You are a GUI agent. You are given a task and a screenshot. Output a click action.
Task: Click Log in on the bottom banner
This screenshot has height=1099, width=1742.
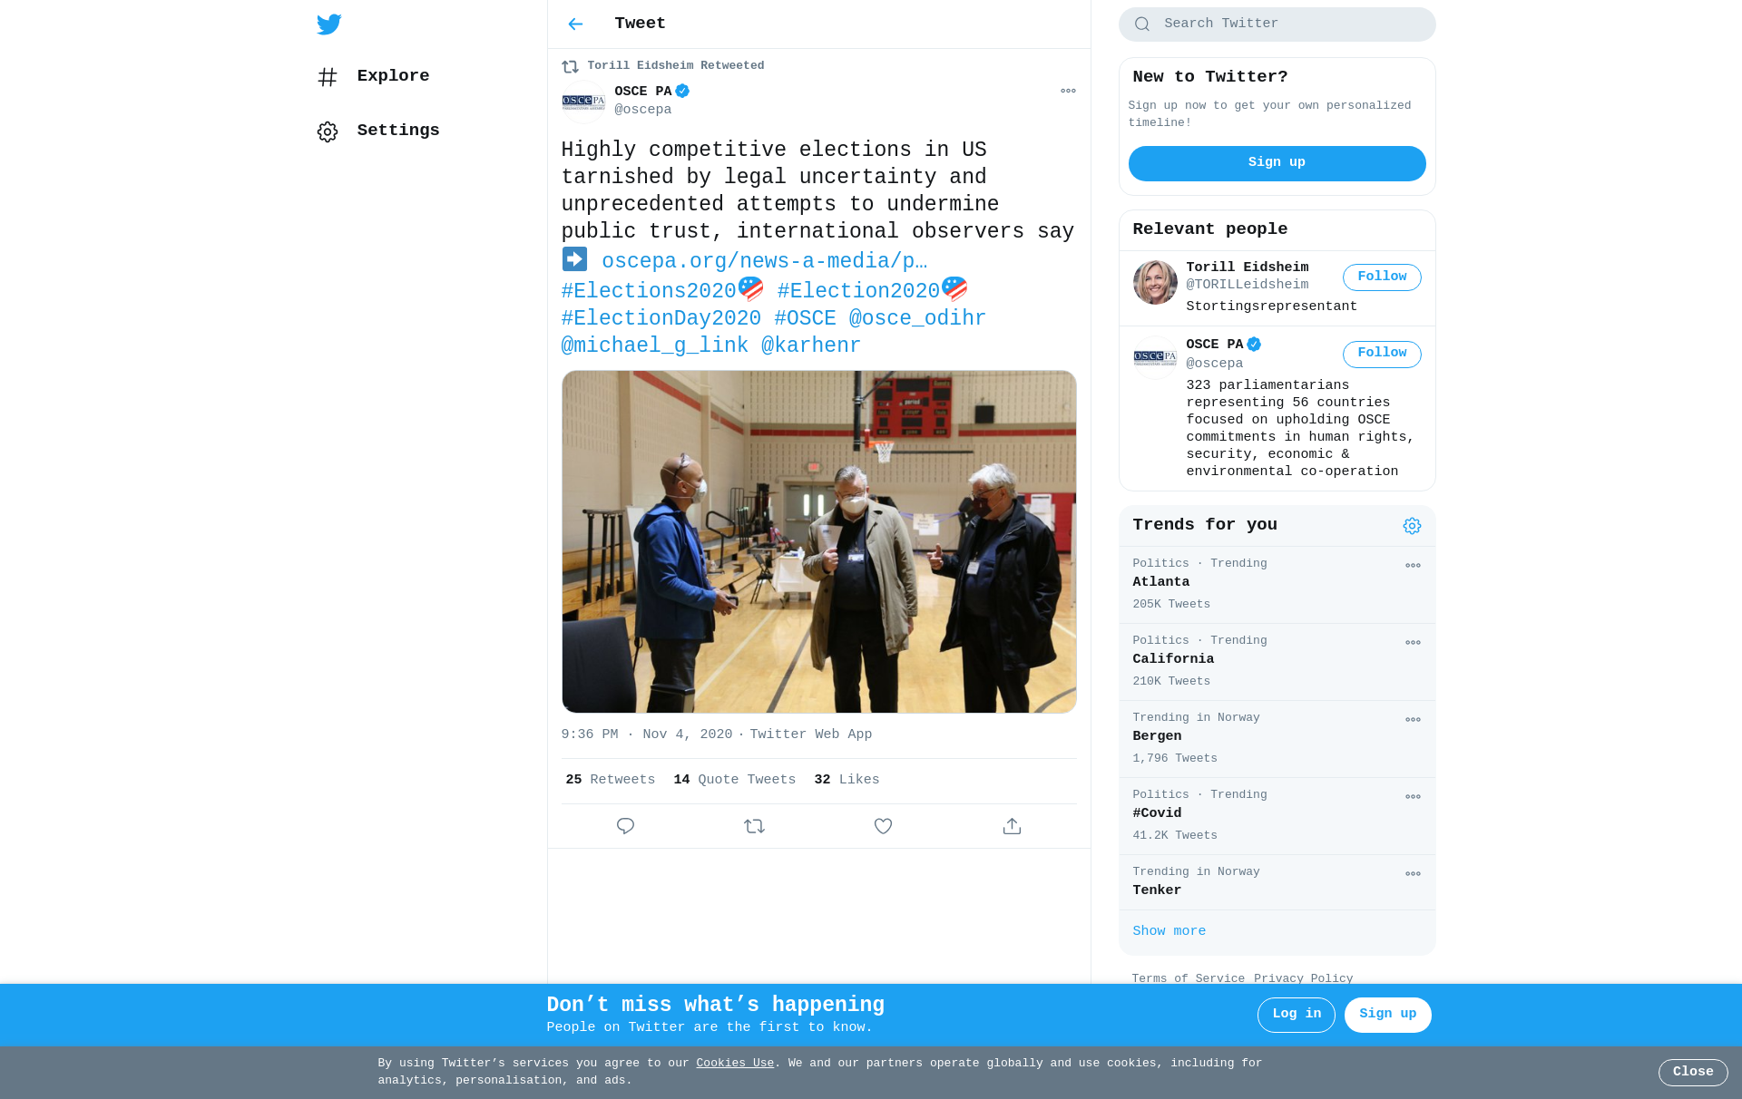click(x=1296, y=1015)
